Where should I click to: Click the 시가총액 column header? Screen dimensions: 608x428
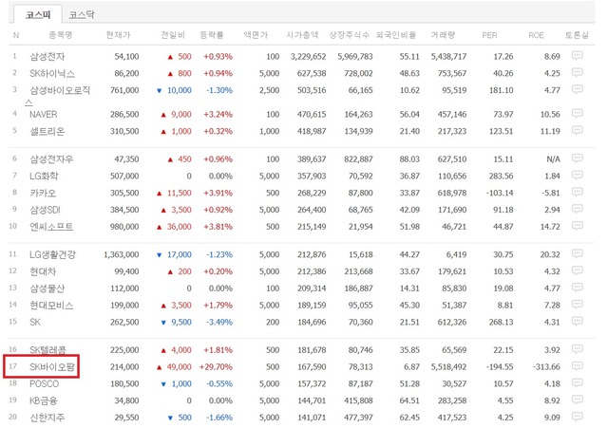[x=302, y=35]
